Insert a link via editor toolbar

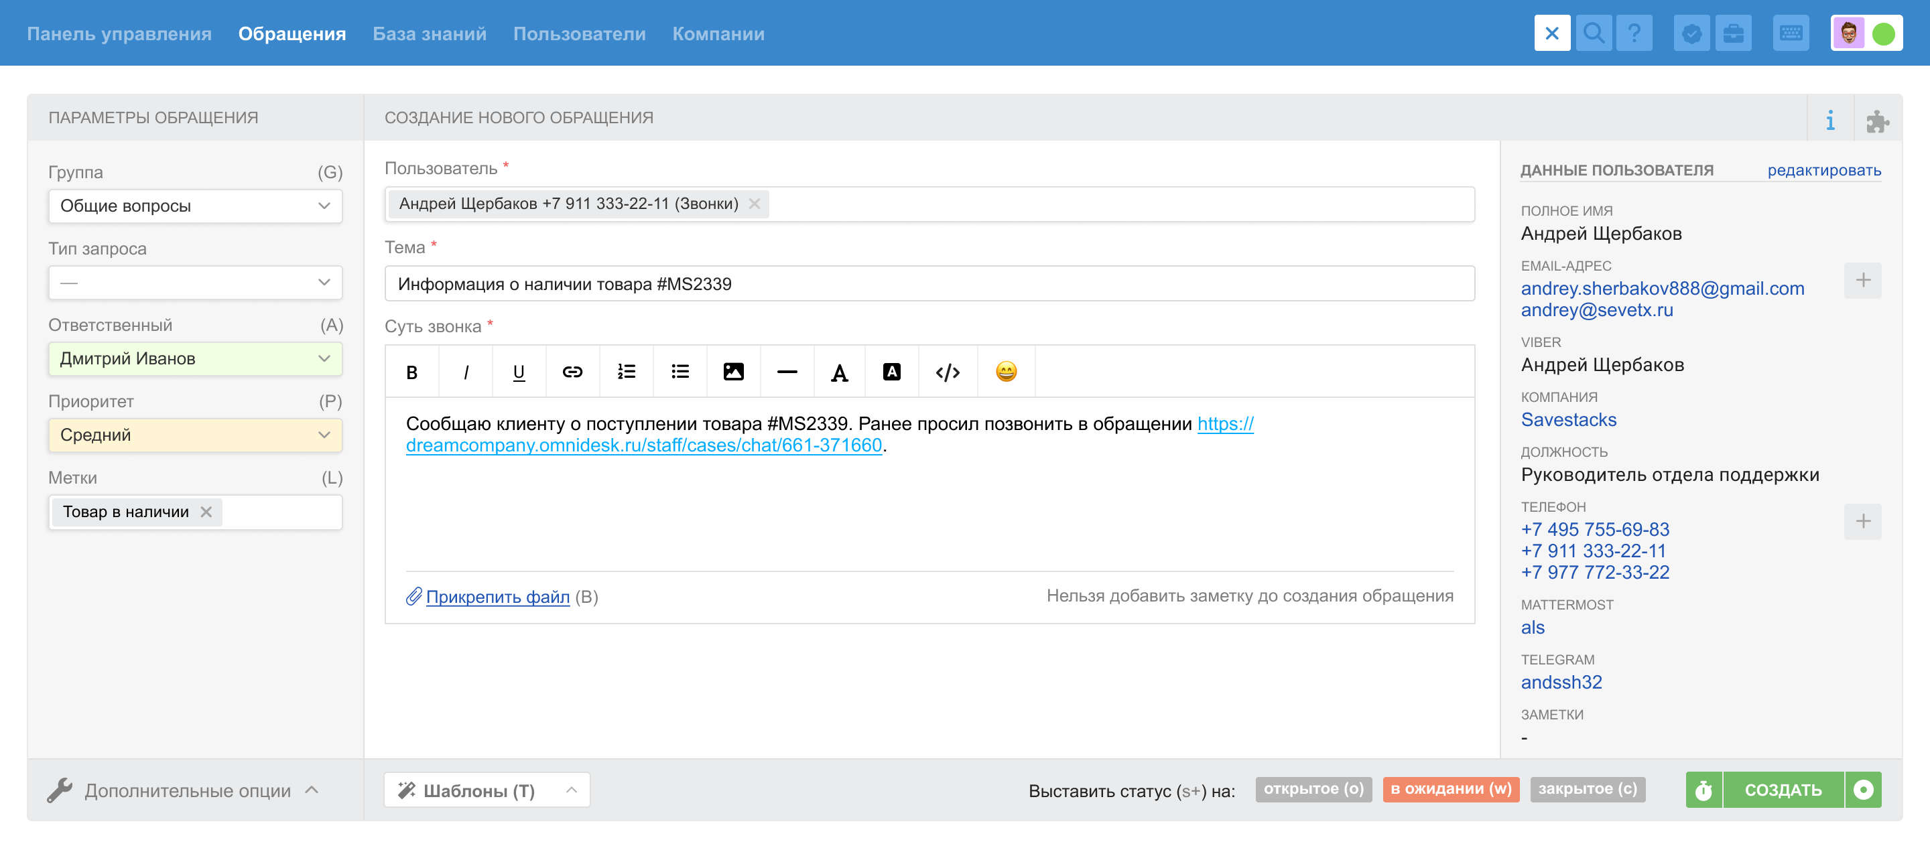click(572, 372)
